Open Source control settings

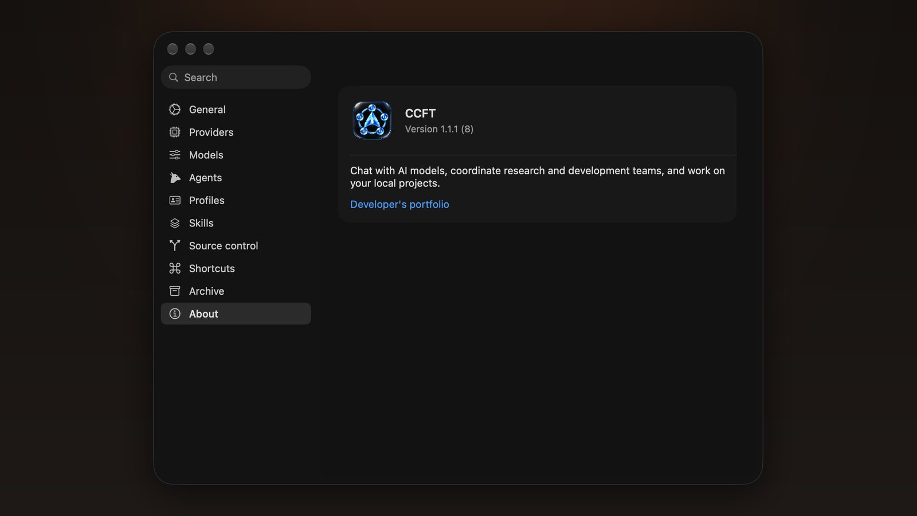(236, 246)
